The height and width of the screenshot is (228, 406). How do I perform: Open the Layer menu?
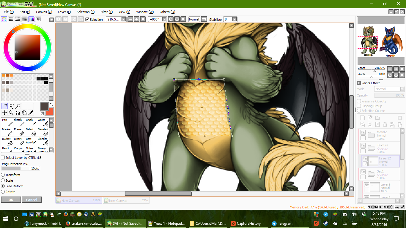pyautogui.click(x=64, y=12)
